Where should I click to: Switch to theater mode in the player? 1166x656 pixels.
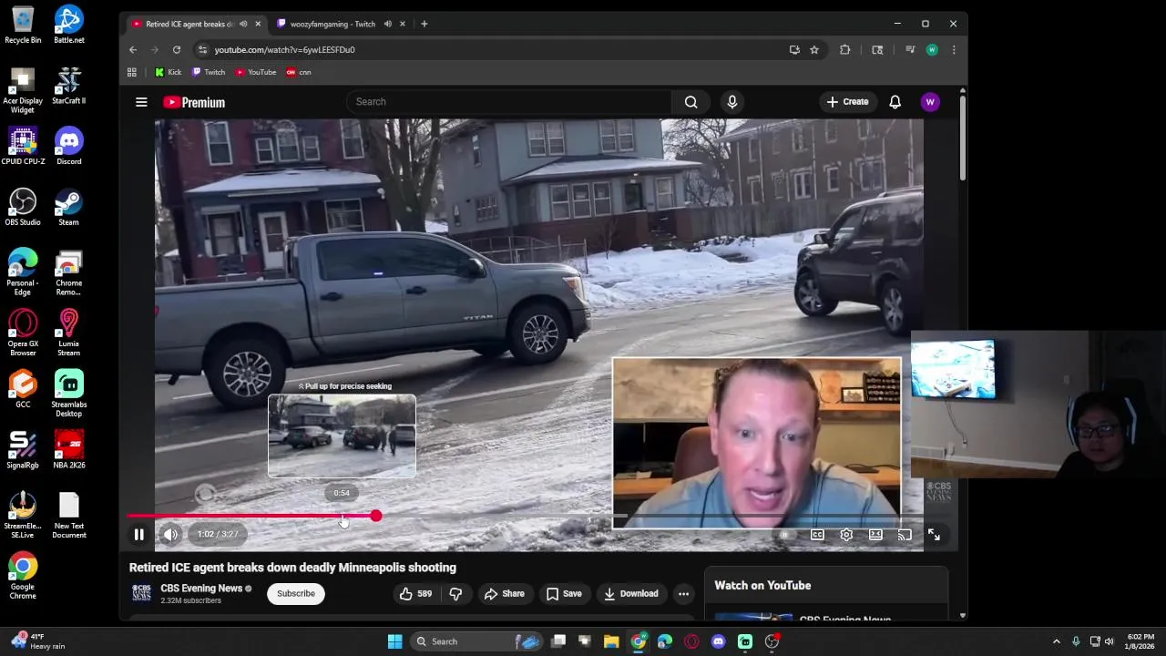tap(875, 535)
